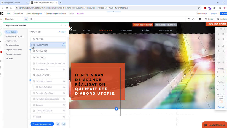
Task: Open options for RÉALISATIONS page
Action: click(x=63, y=45)
